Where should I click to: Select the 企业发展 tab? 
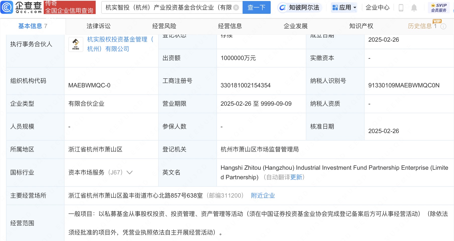pyautogui.click(x=296, y=26)
